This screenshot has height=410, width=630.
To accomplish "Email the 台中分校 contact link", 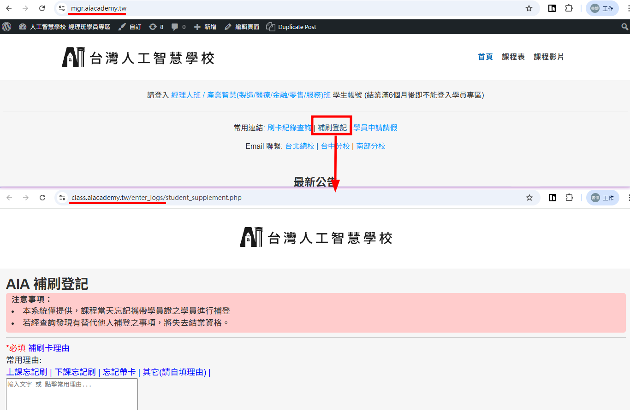I will [335, 146].
